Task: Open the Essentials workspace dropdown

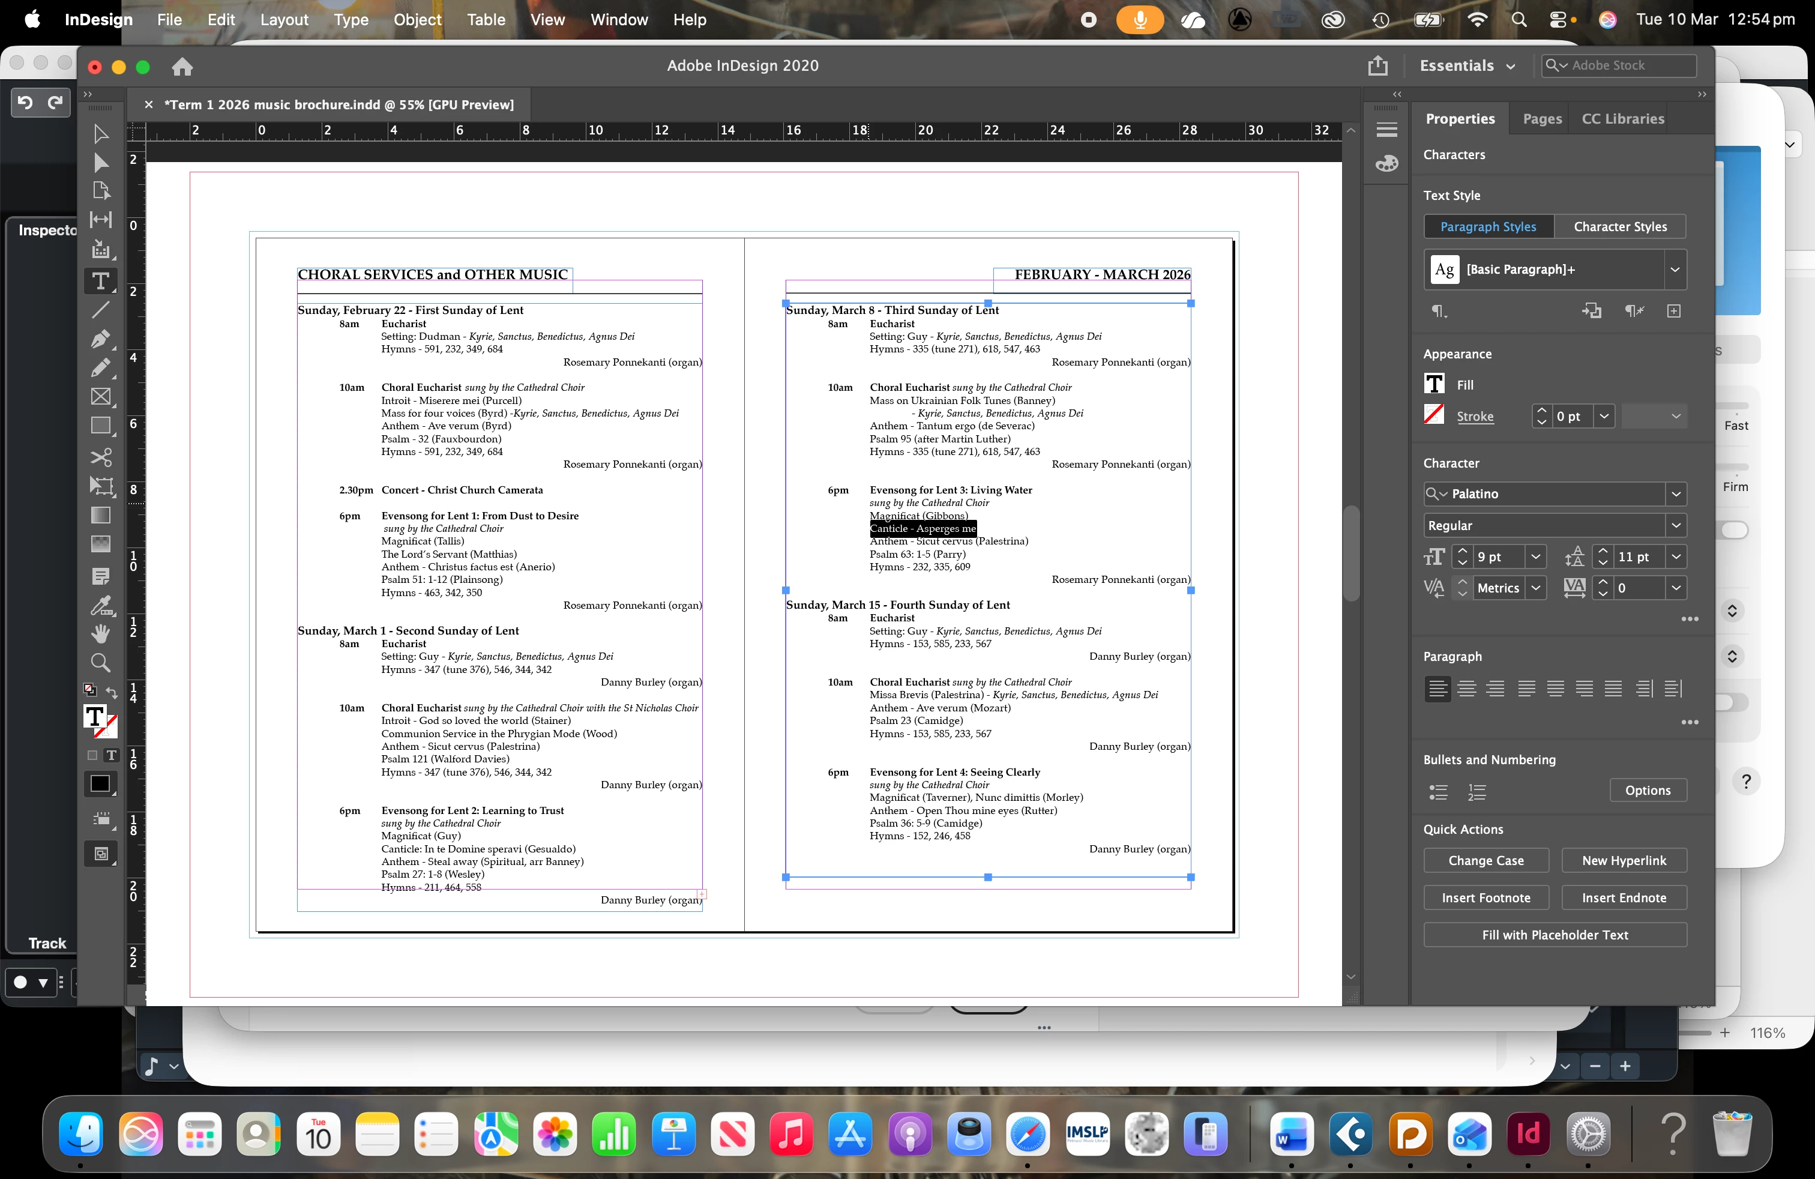Action: click(1466, 65)
